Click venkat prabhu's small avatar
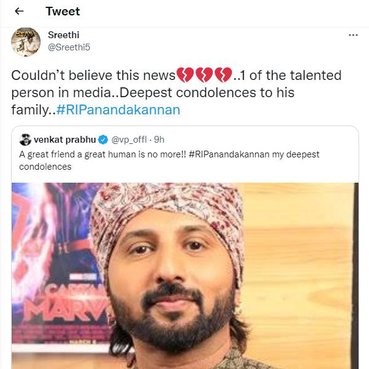Viewport: 369px width, 369px height. click(x=25, y=139)
